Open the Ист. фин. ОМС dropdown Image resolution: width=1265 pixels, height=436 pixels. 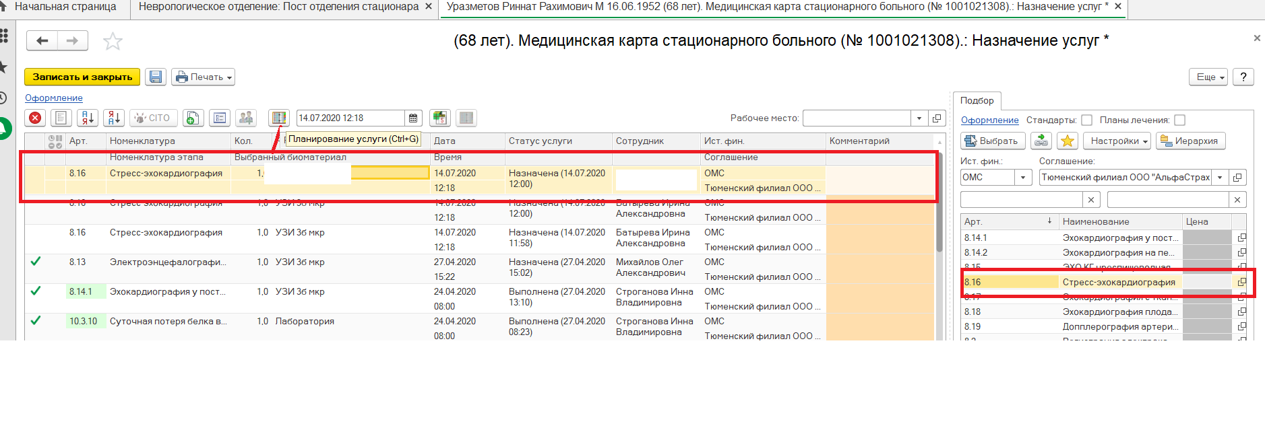click(x=1023, y=178)
